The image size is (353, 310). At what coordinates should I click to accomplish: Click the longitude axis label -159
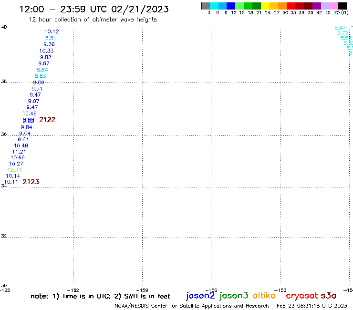click(142, 290)
